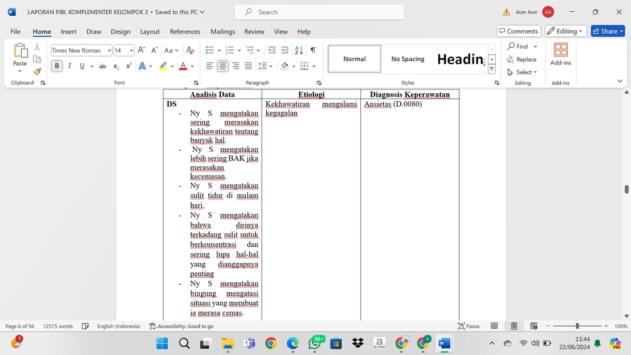Screen dimensions: 631x355
Task: Switch to Print Layout view
Action: (x=514, y=326)
